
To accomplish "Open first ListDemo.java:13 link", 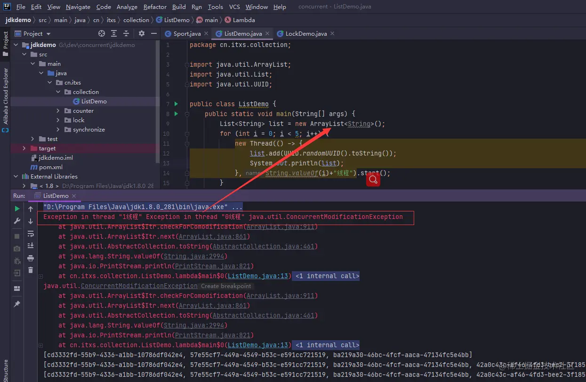I will point(257,276).
